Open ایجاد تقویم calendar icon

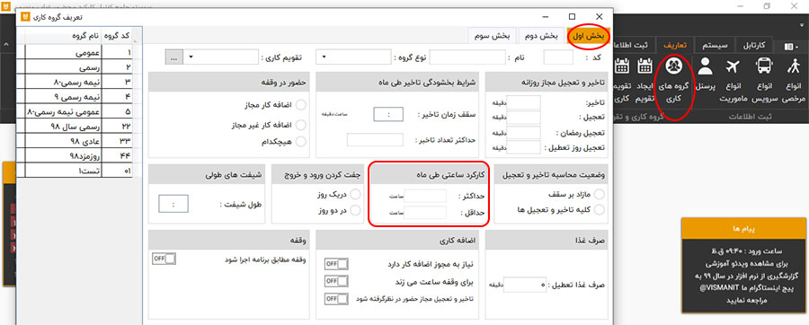(x=645, y=66)
